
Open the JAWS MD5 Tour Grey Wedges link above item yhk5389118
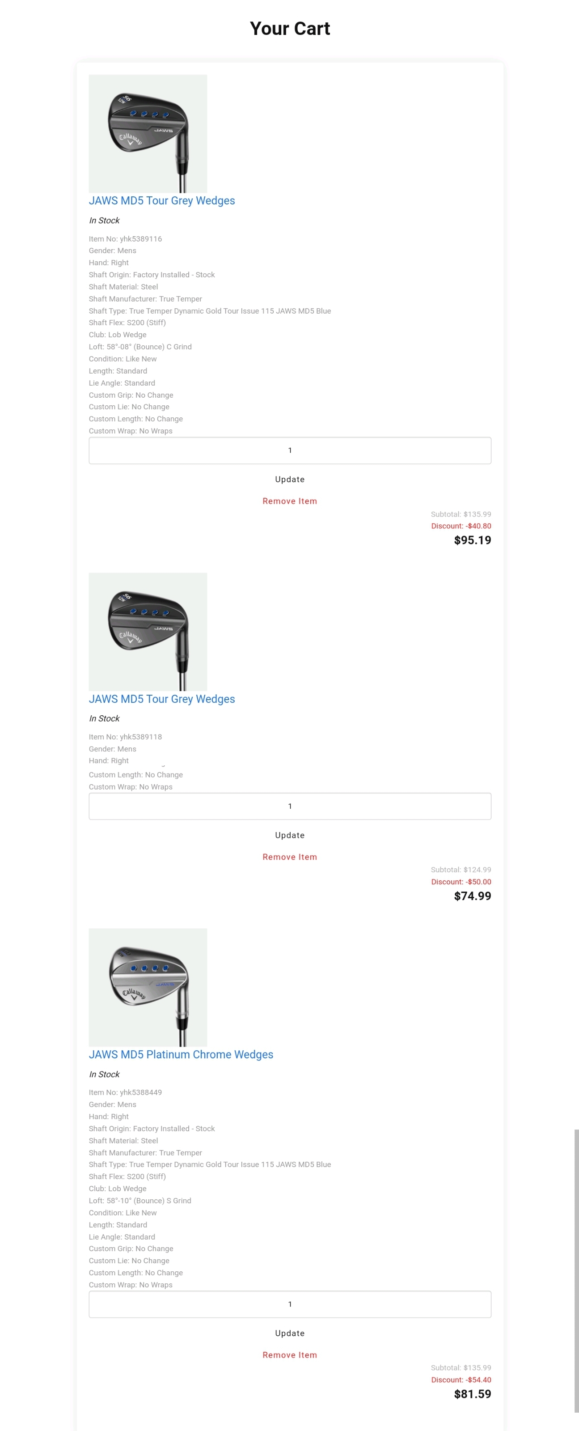tap(161, 699)
